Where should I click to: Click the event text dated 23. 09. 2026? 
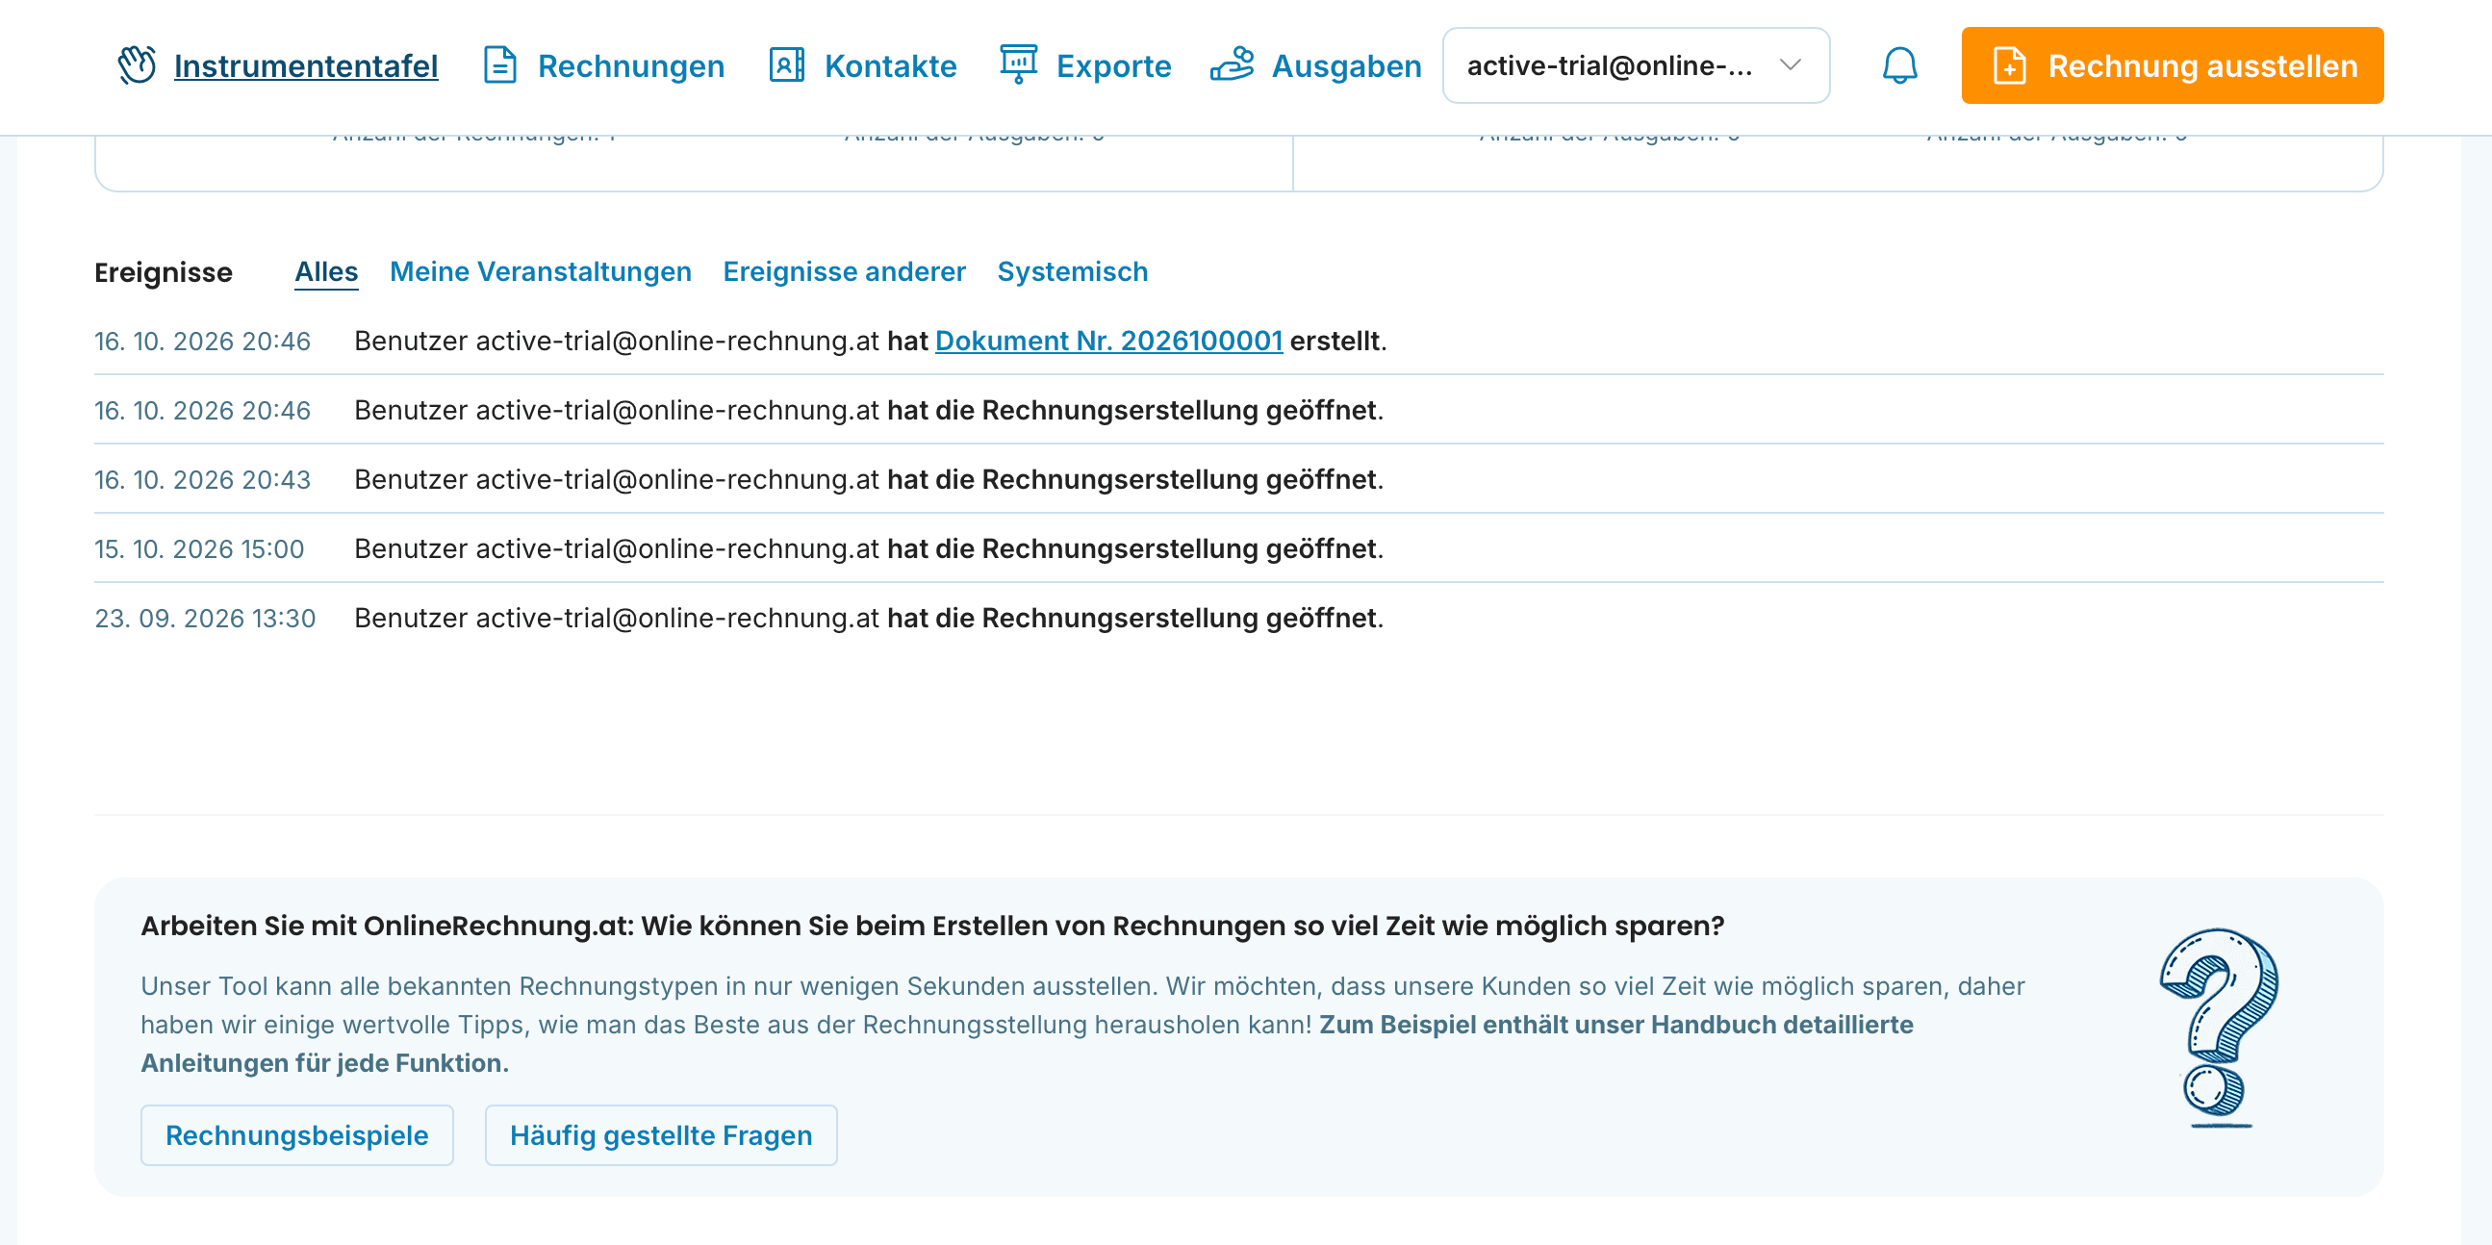[869, 618]
